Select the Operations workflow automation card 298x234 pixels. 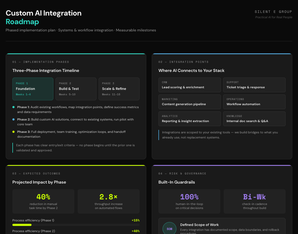click(254, 102)
